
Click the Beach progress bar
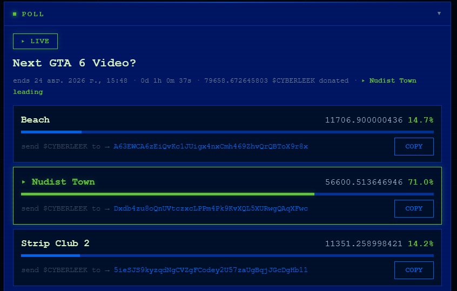(x=227, y=132)
